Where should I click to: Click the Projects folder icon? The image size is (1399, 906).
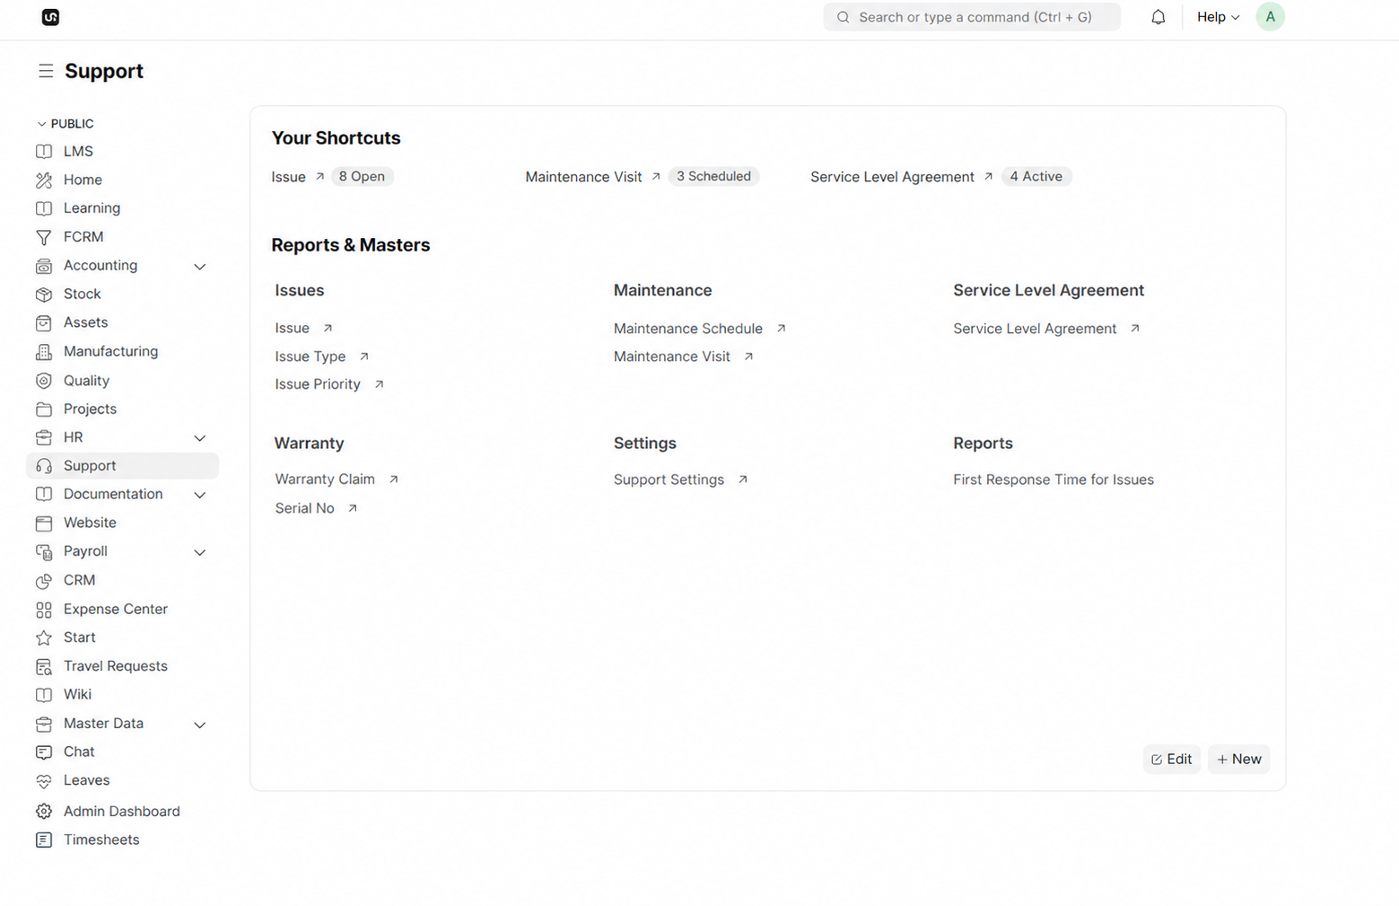(44, 409)
